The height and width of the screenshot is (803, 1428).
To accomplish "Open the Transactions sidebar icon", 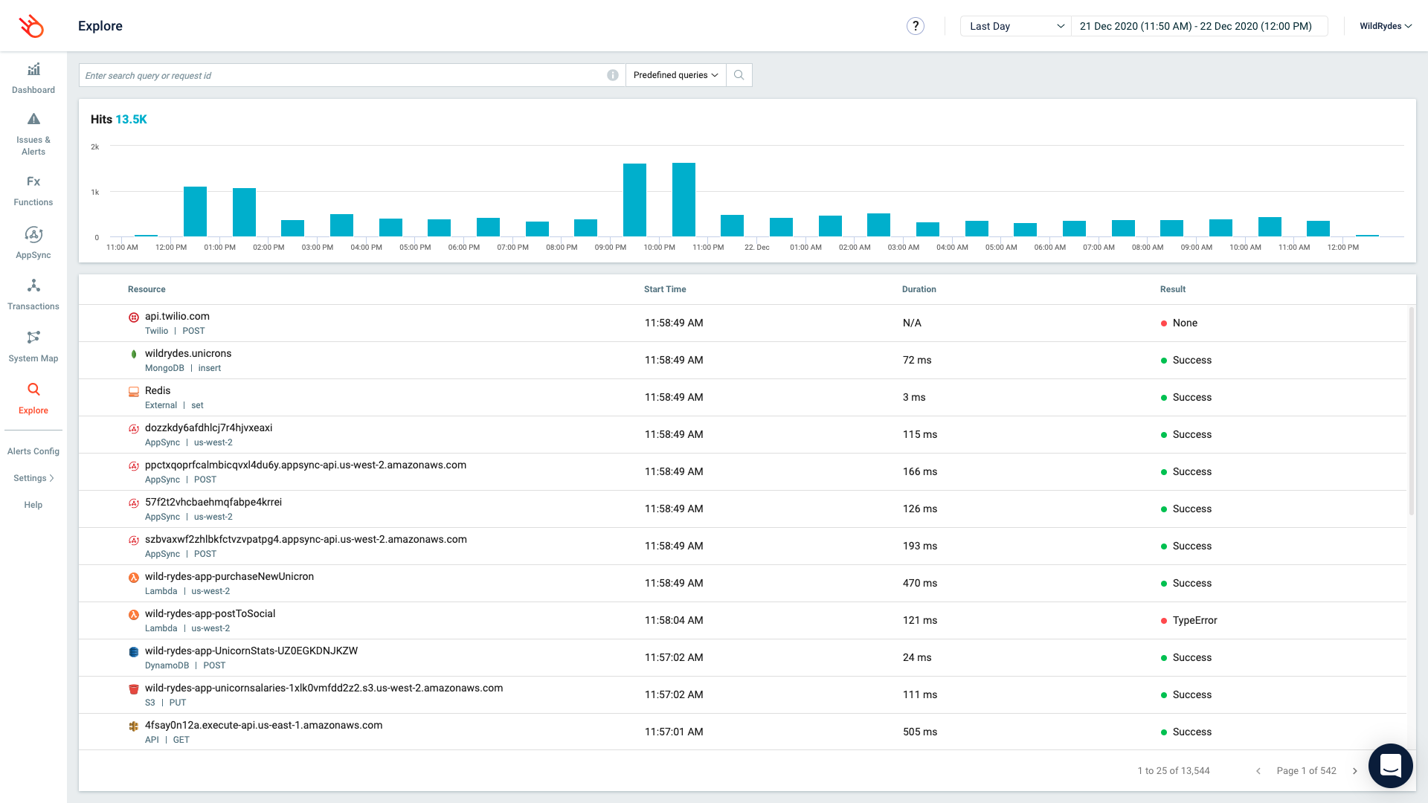I will tap(33, 286).
